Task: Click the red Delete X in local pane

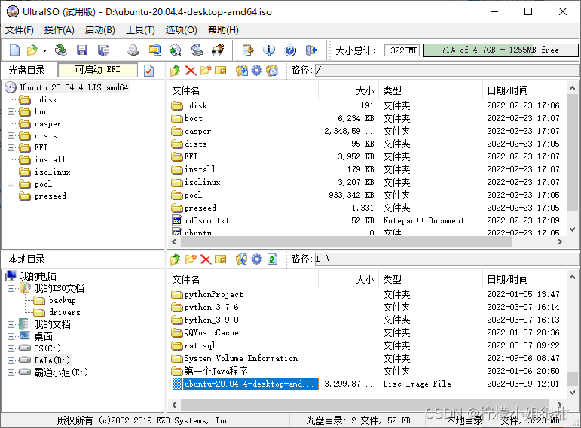Action: click(206, 260)
